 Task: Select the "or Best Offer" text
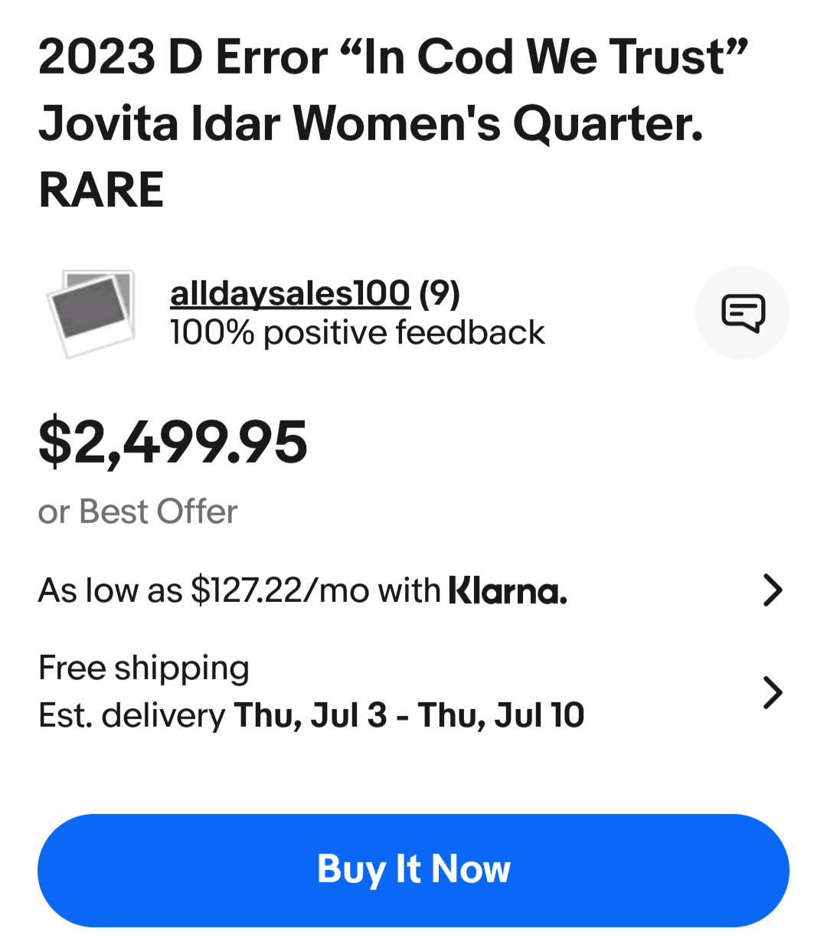138,512
